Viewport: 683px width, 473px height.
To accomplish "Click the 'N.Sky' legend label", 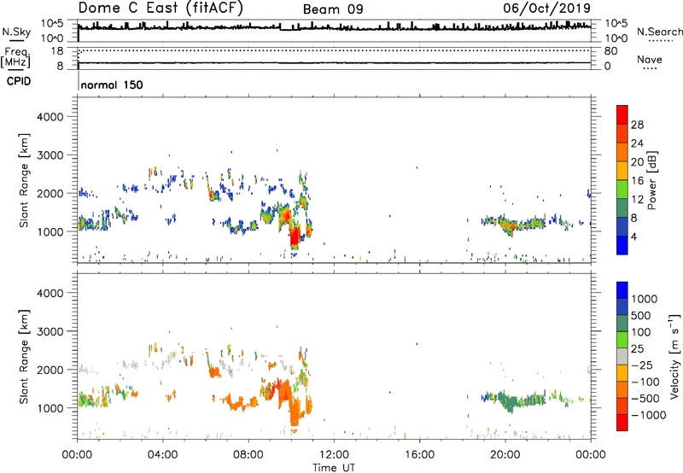I will 16,32.
